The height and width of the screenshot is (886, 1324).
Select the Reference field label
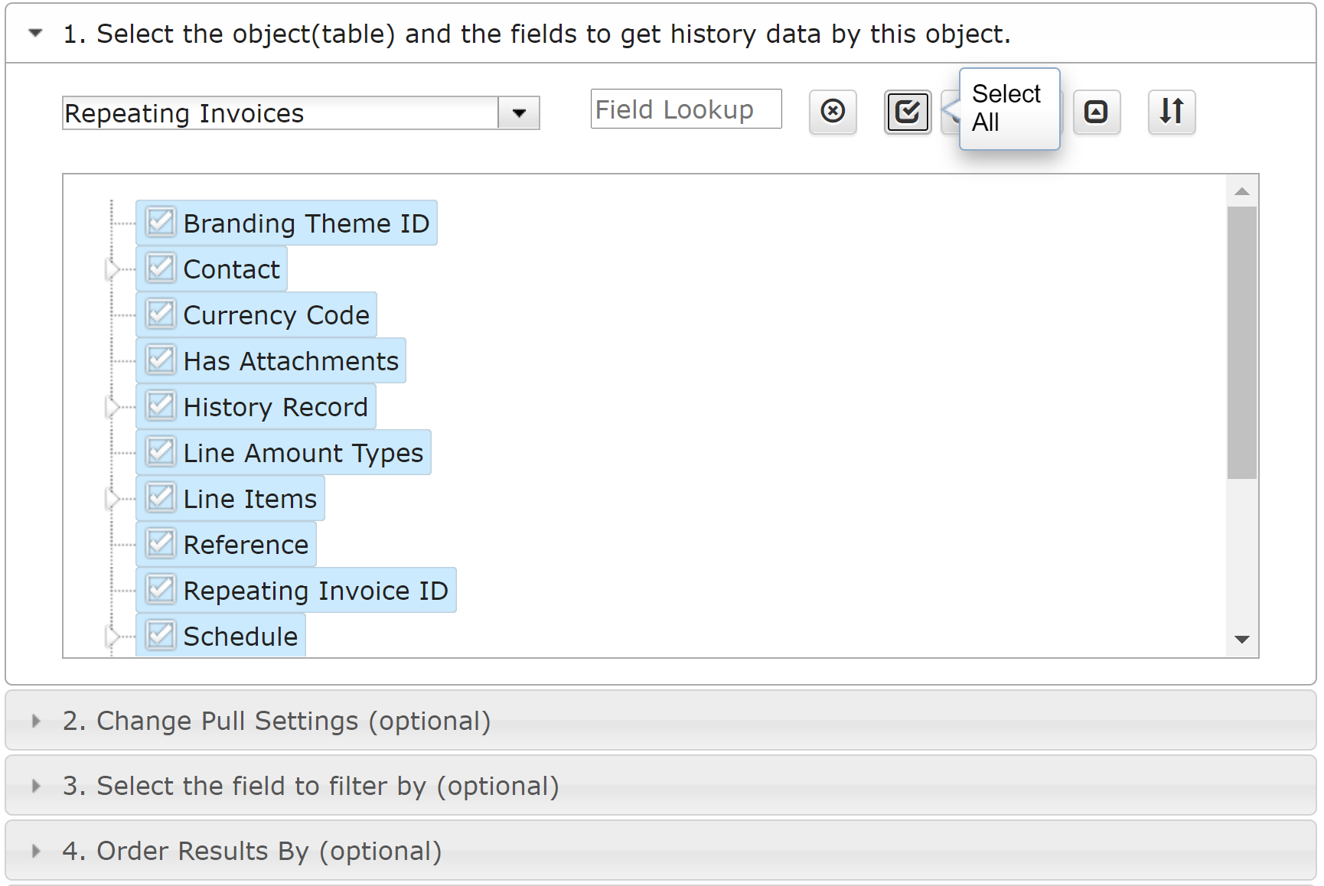tap(246, 545)
